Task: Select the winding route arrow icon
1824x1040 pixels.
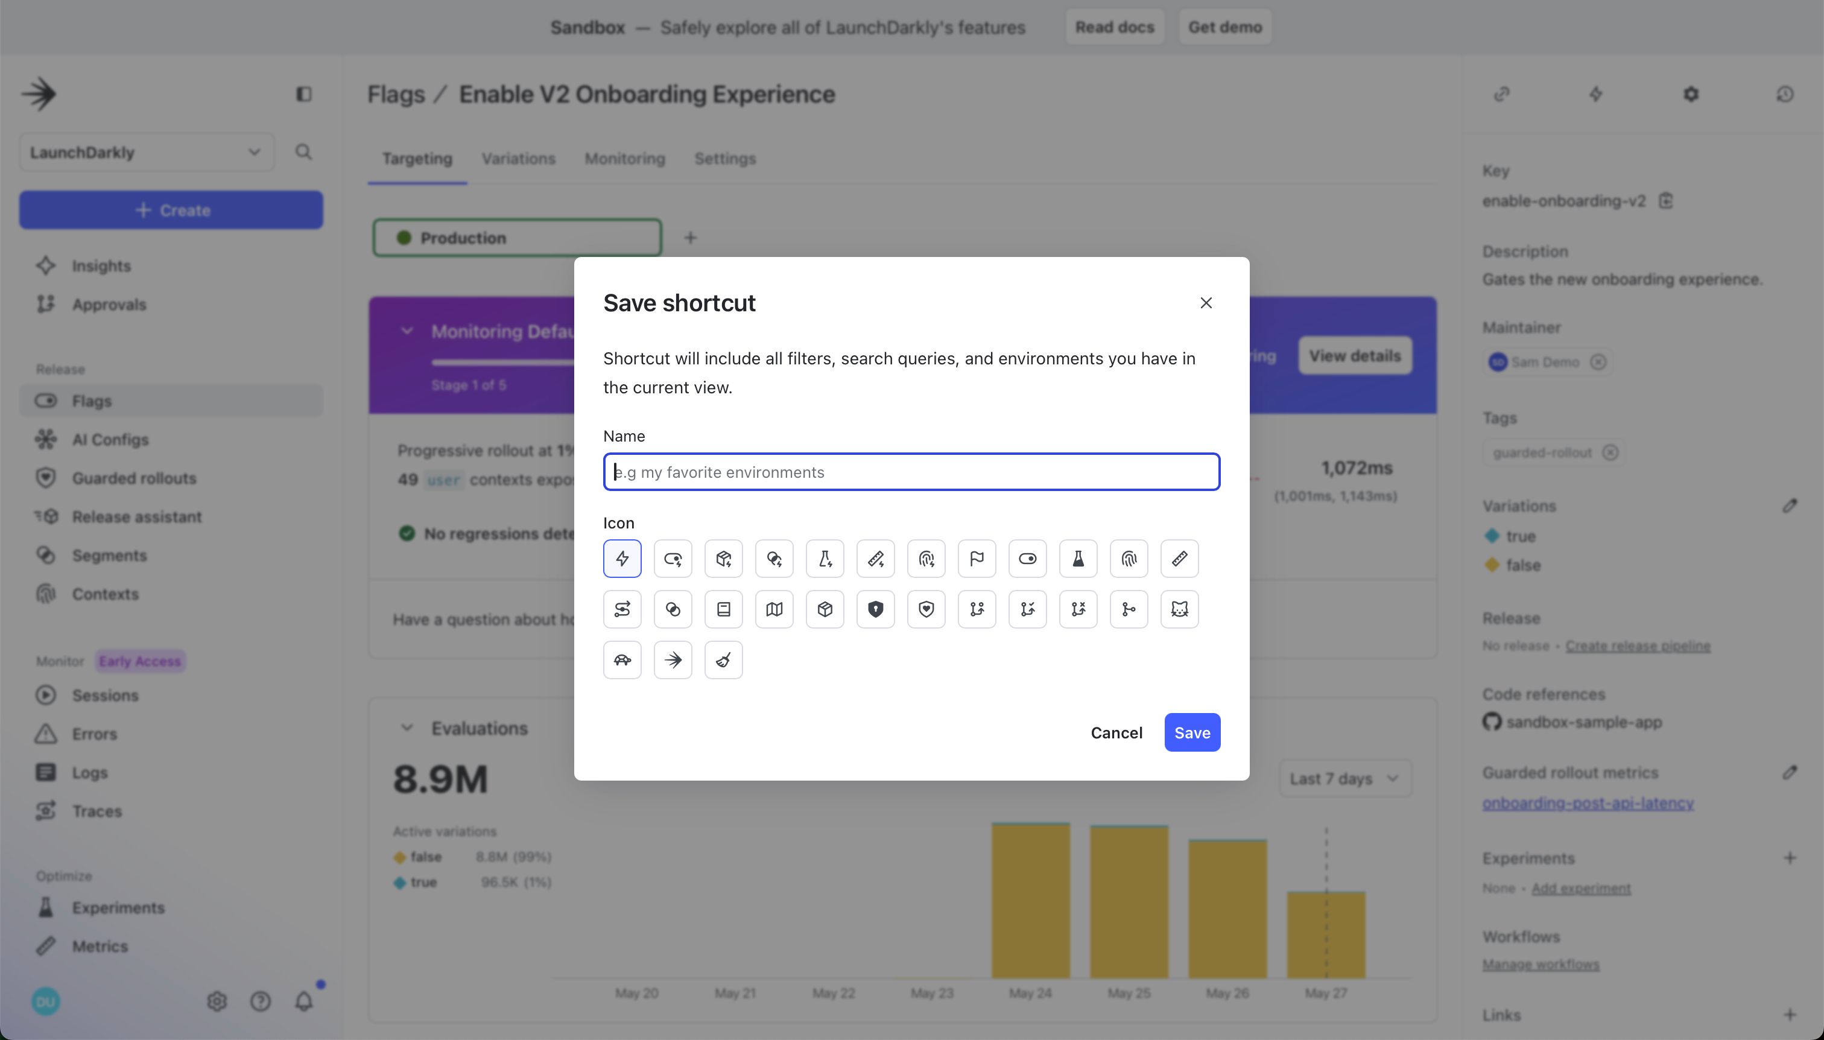Action: click(x=622, y=609)
